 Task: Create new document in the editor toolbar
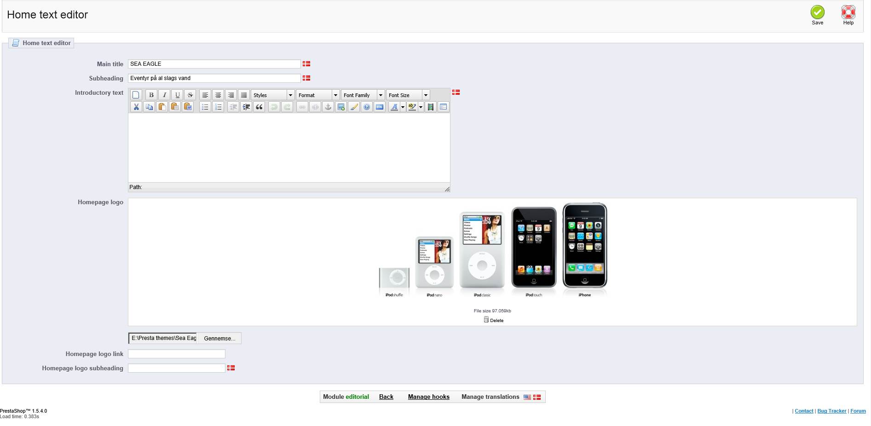136,95
